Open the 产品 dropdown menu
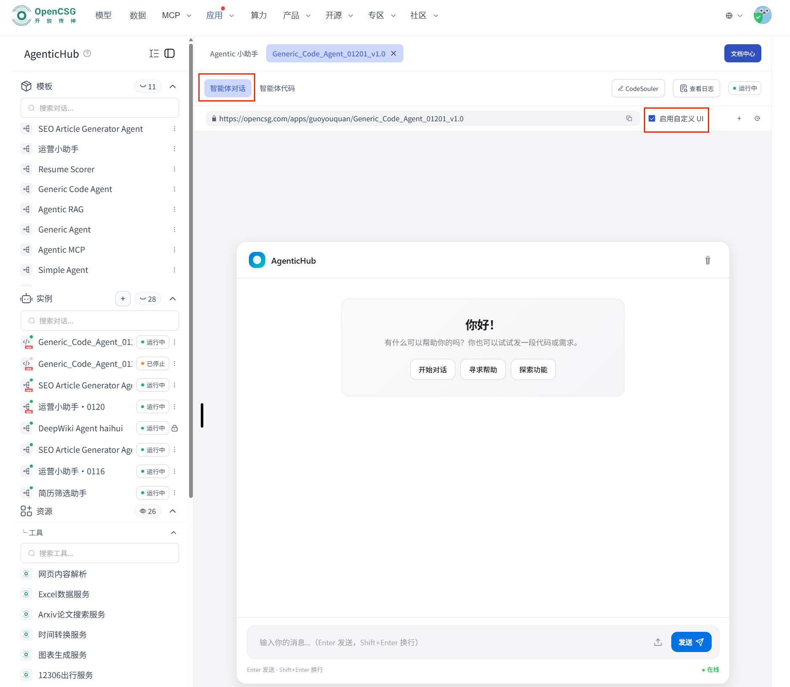 [296, 16]
